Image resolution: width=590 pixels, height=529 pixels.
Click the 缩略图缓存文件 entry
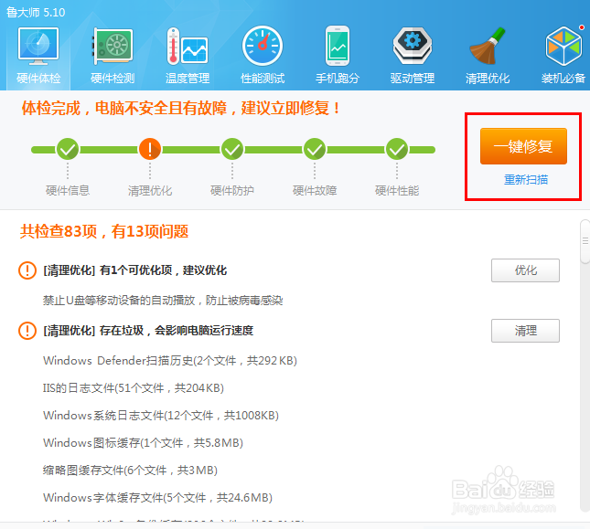[130, 470]
